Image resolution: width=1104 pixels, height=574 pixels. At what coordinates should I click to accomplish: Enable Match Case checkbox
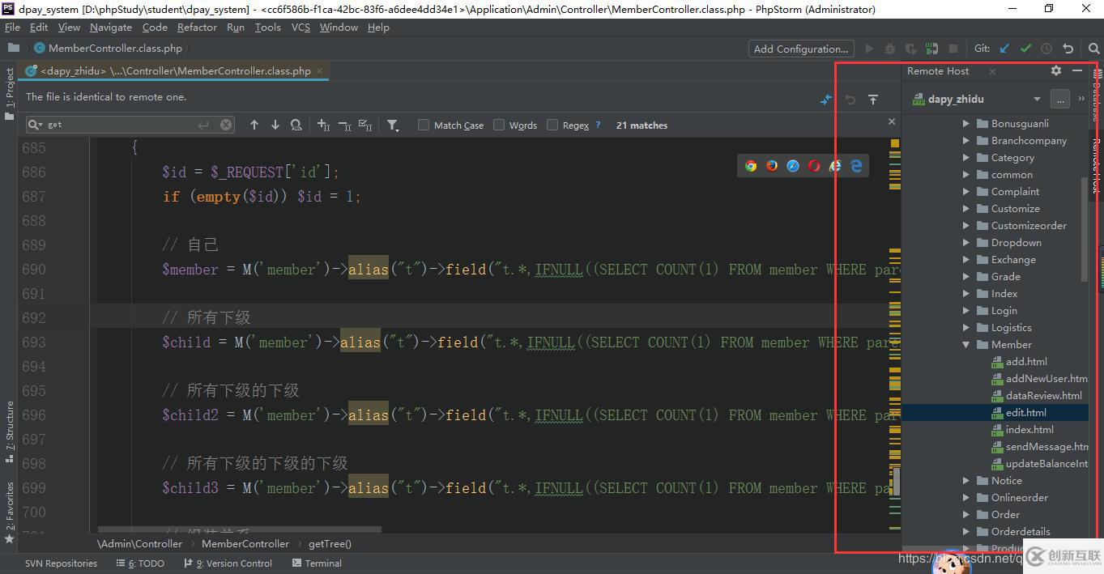coord(423,125)
